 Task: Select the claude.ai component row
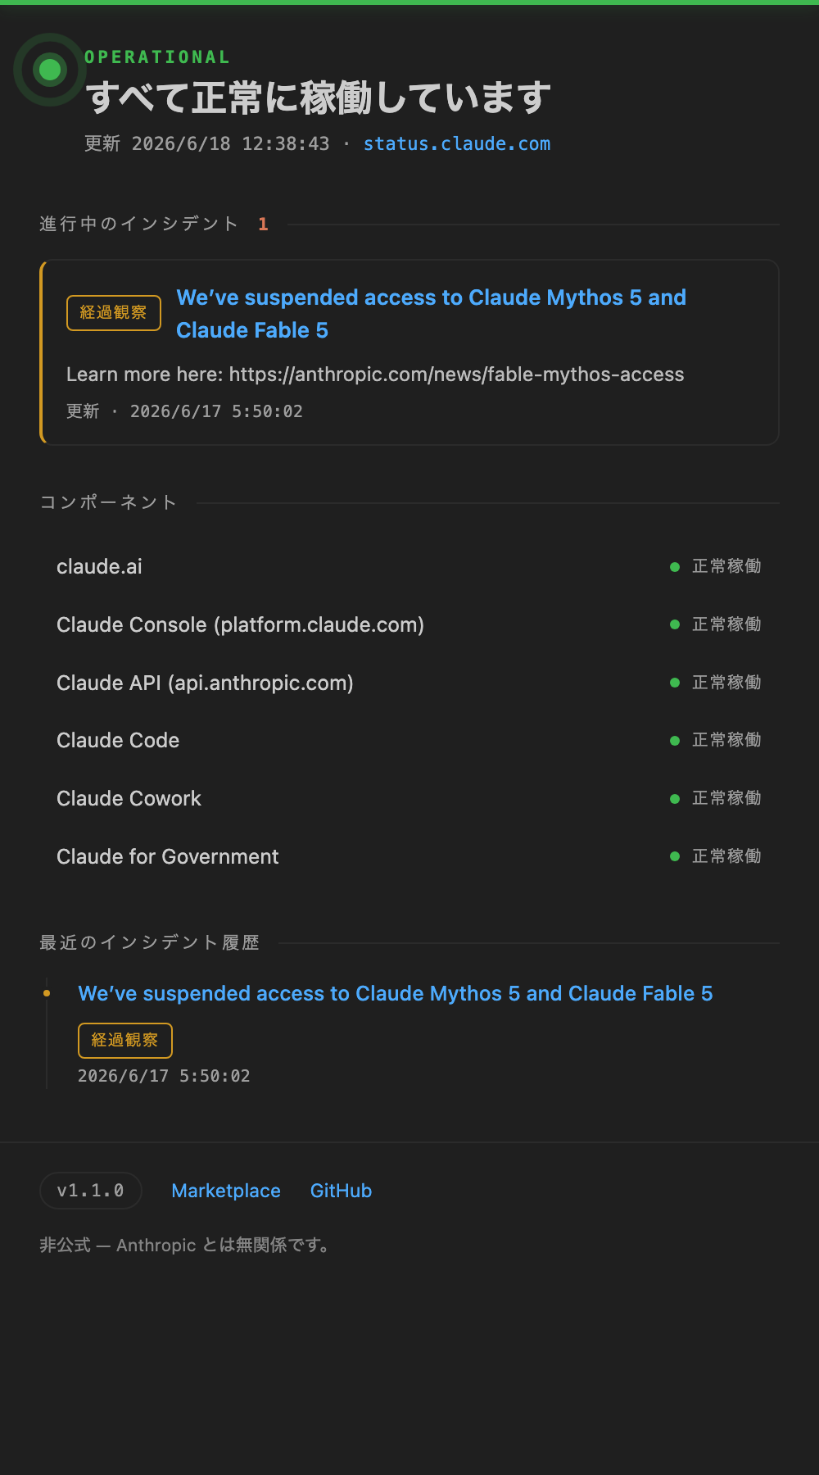[x=409, y=566]
